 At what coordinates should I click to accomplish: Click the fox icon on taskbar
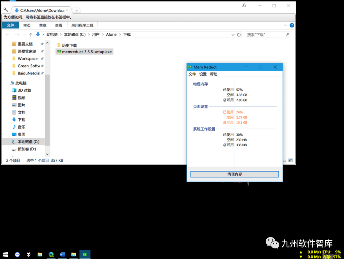[x=29, y=255]
